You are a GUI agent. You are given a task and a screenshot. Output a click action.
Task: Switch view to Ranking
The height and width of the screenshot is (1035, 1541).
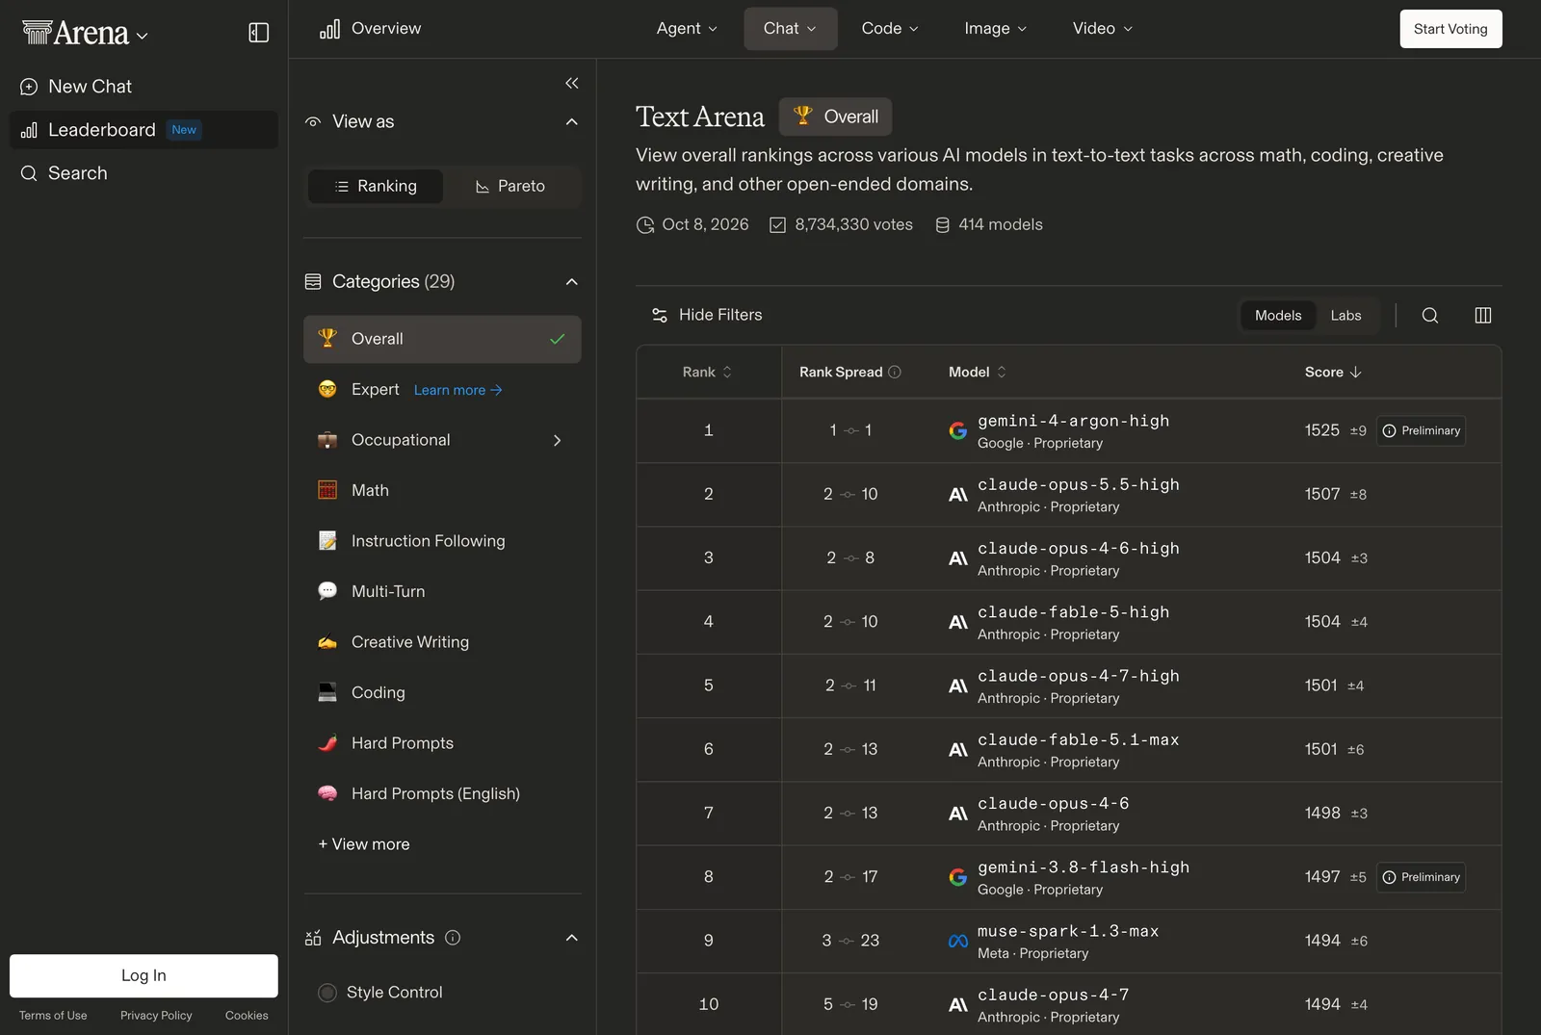[376, 187]
